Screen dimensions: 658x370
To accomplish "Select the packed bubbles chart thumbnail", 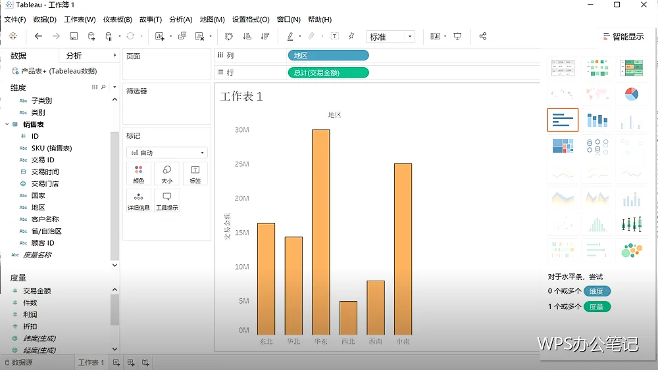I will (632, 250).
